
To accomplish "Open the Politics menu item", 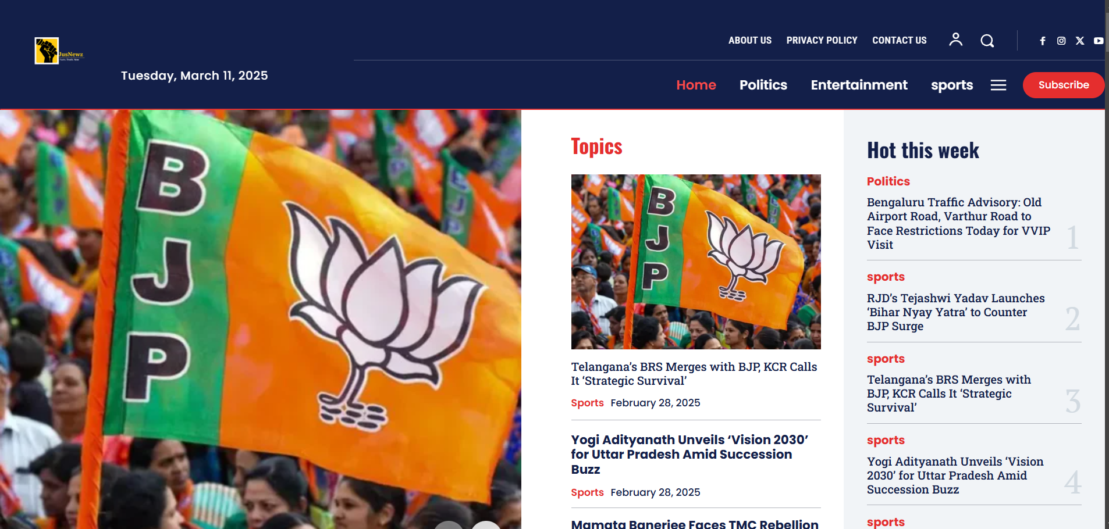I will [763, 85].
